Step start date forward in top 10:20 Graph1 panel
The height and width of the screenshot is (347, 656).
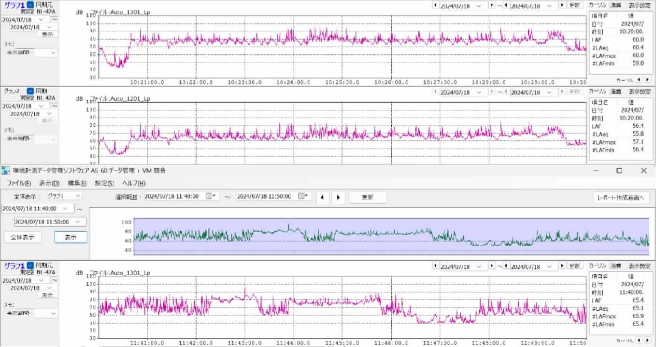point(492,5)
